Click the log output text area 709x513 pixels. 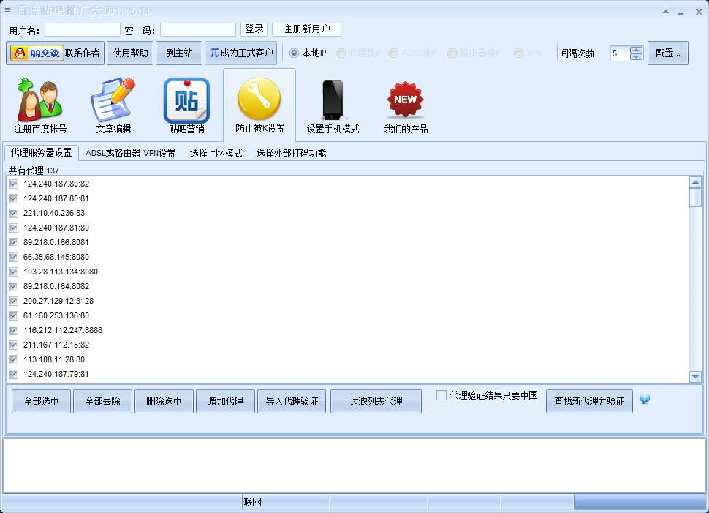(354, 465)
